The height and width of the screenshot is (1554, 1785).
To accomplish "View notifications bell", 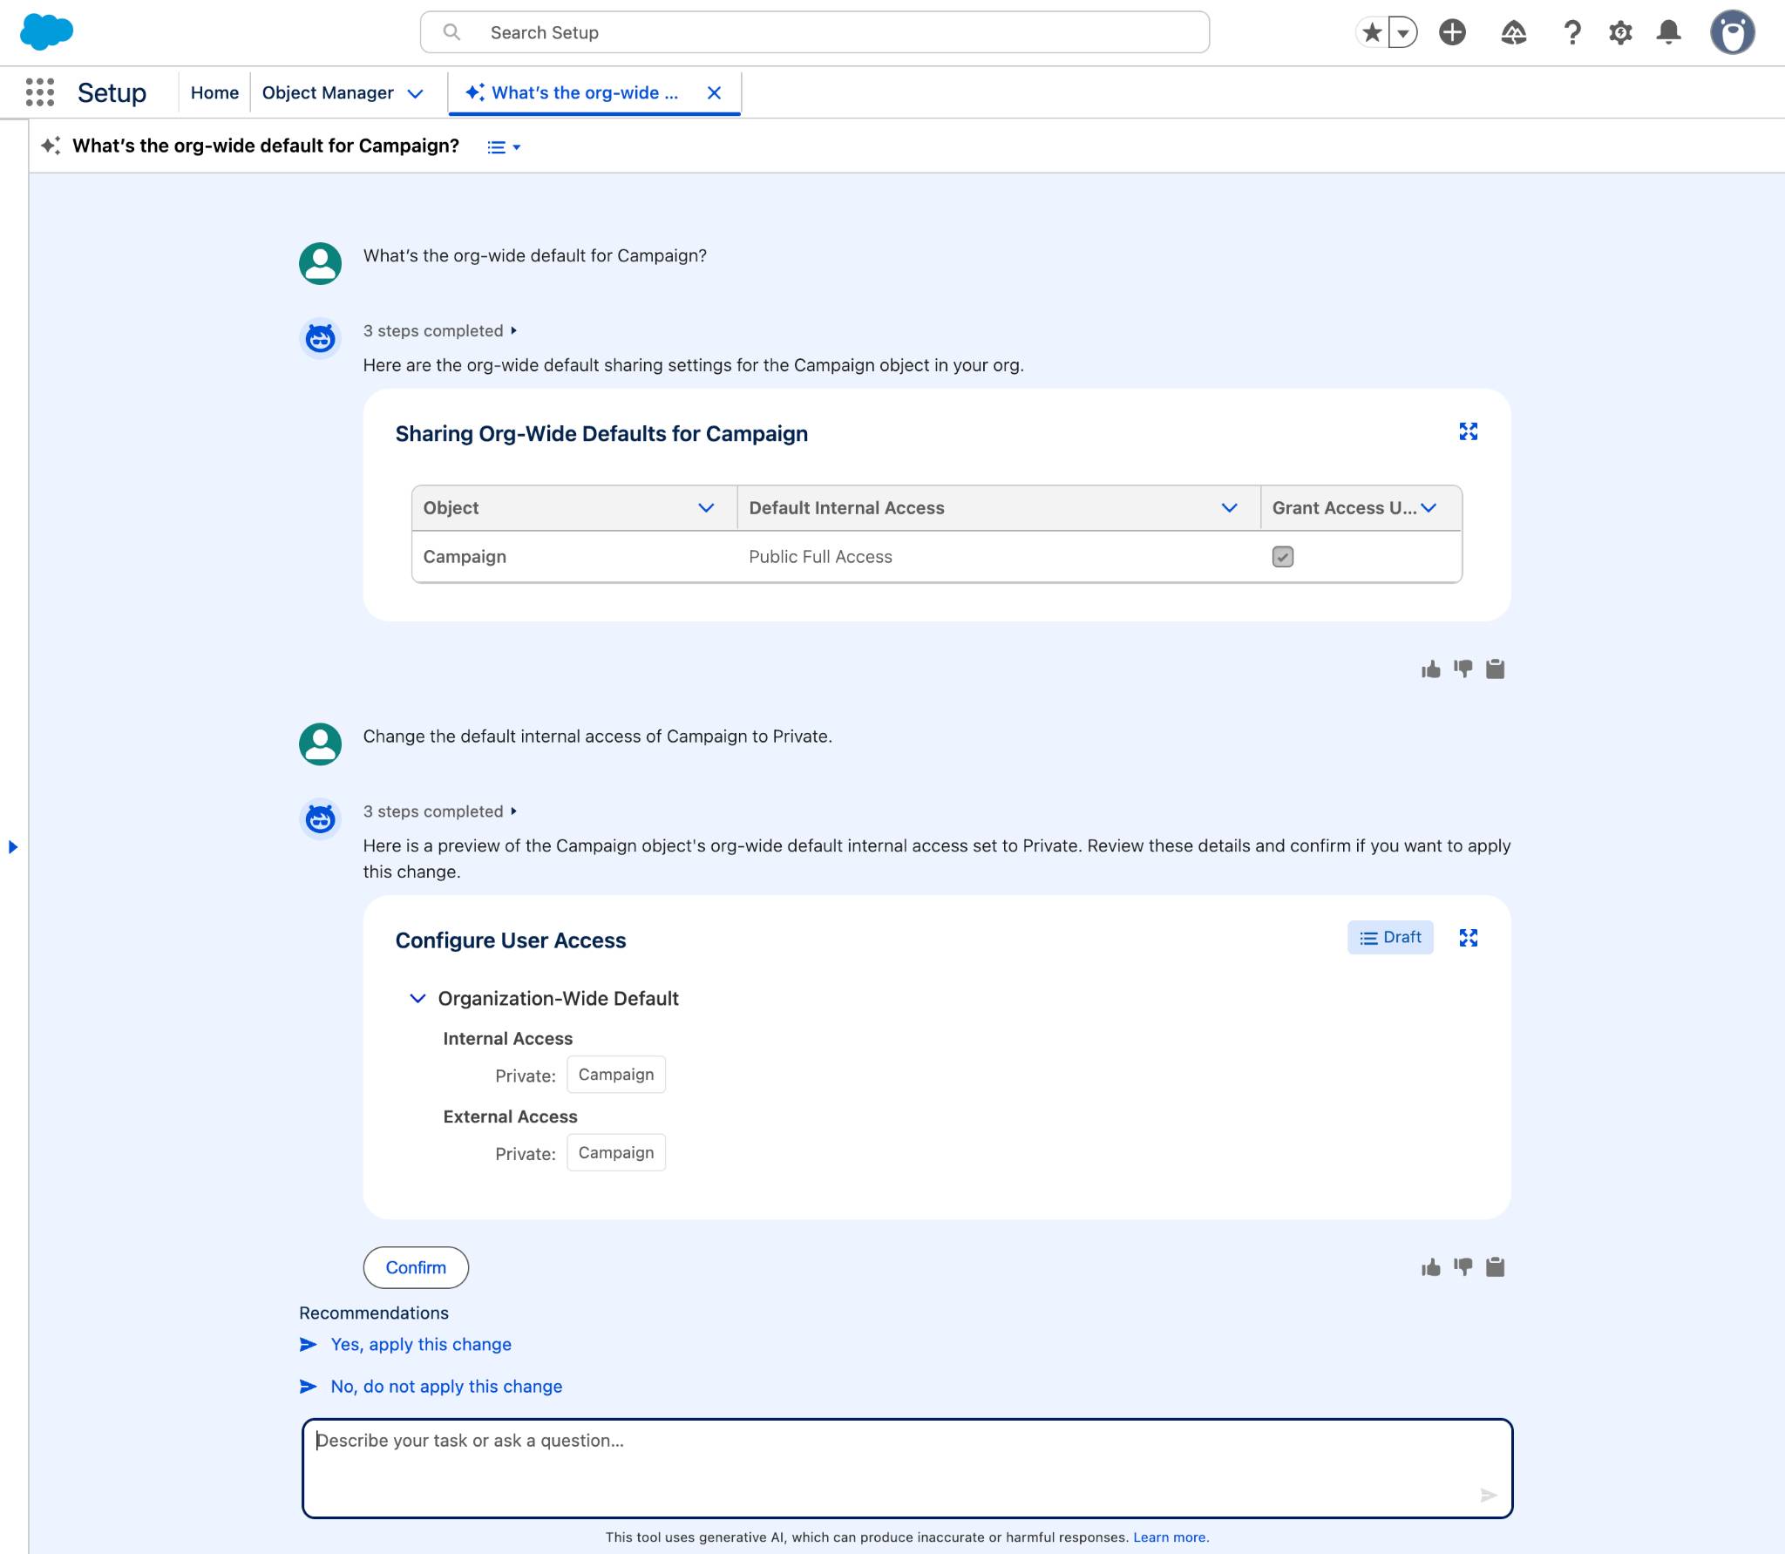I will [1668, 33].
